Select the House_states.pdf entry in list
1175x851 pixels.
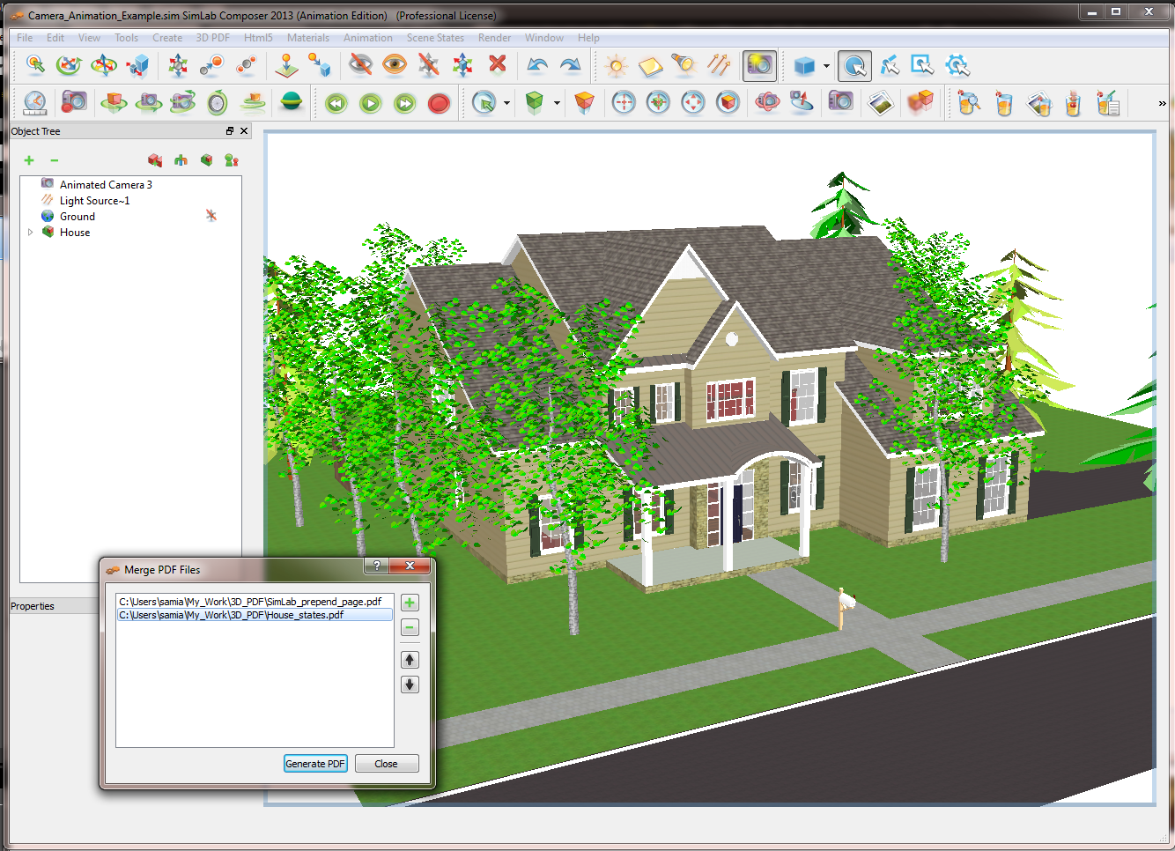232,615
